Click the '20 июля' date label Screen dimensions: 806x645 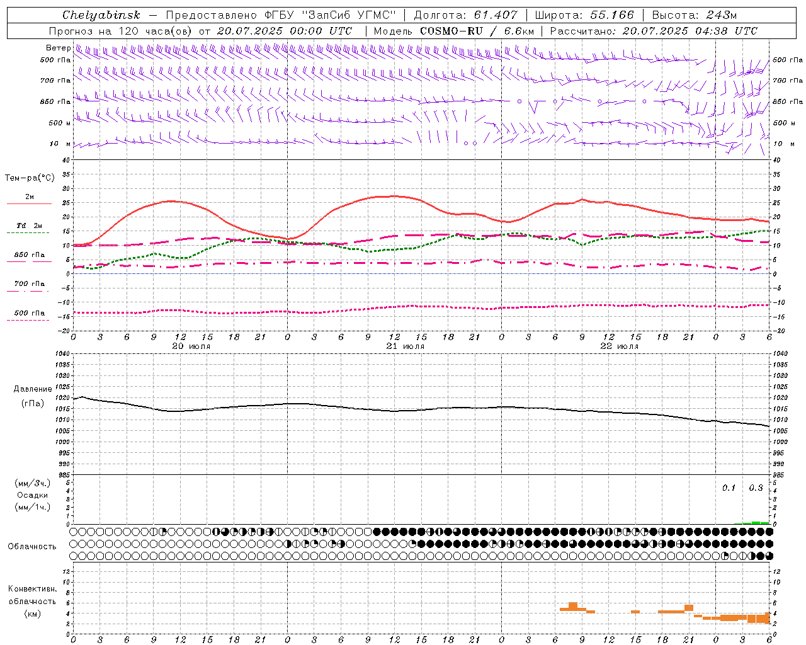[x=191, y=346]
